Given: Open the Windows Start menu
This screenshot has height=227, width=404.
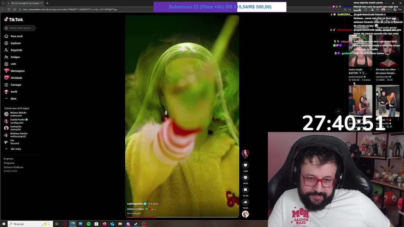Looking at the screenshot, I should point(4,224).
